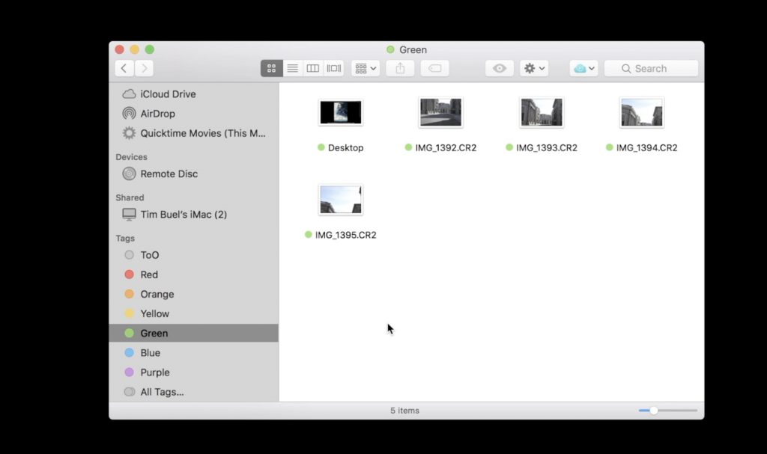Close the Green Finder window
This screenshot has width=767, height=454.
click(x=119, y=49)
